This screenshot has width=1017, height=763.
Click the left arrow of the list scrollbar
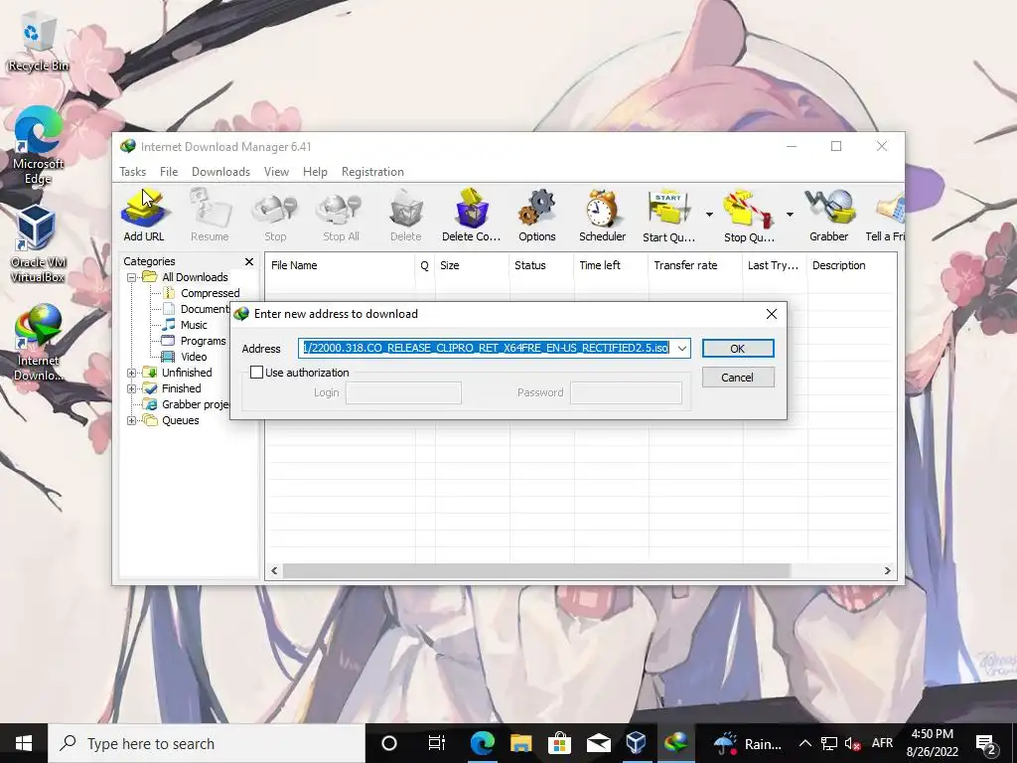(x=274, y=571)
